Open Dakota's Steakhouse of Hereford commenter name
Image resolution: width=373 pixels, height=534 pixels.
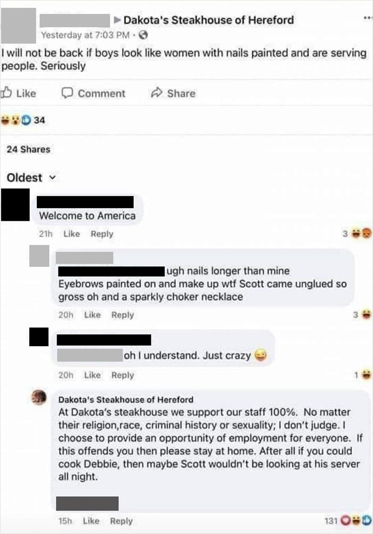pyautogui.click(x=126, y=400)
